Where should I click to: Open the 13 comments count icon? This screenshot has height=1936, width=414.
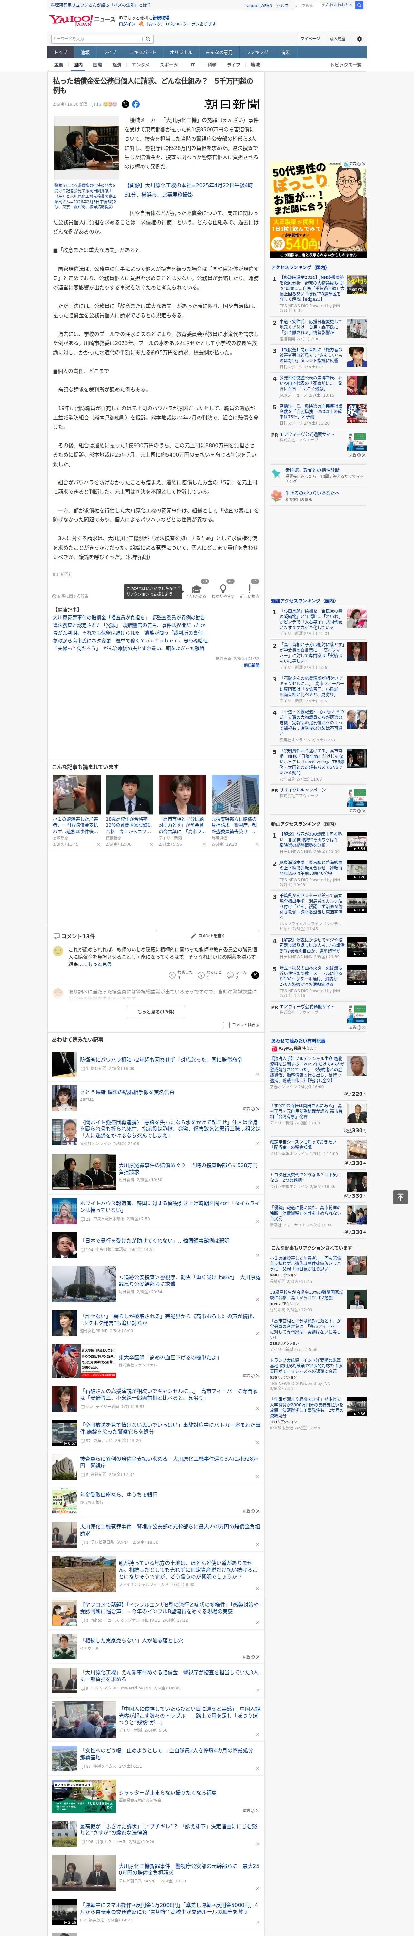(x=95, y=105)
